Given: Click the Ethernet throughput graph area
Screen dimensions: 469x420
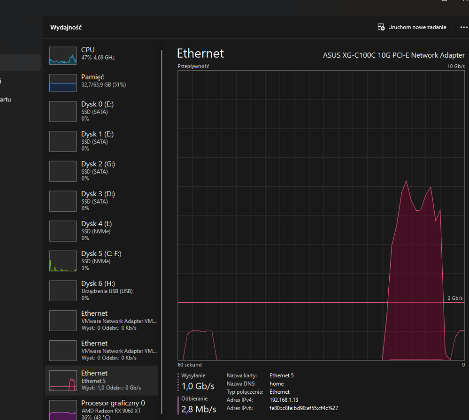Looking at the screenshot, I should click(x=321, y=215).
